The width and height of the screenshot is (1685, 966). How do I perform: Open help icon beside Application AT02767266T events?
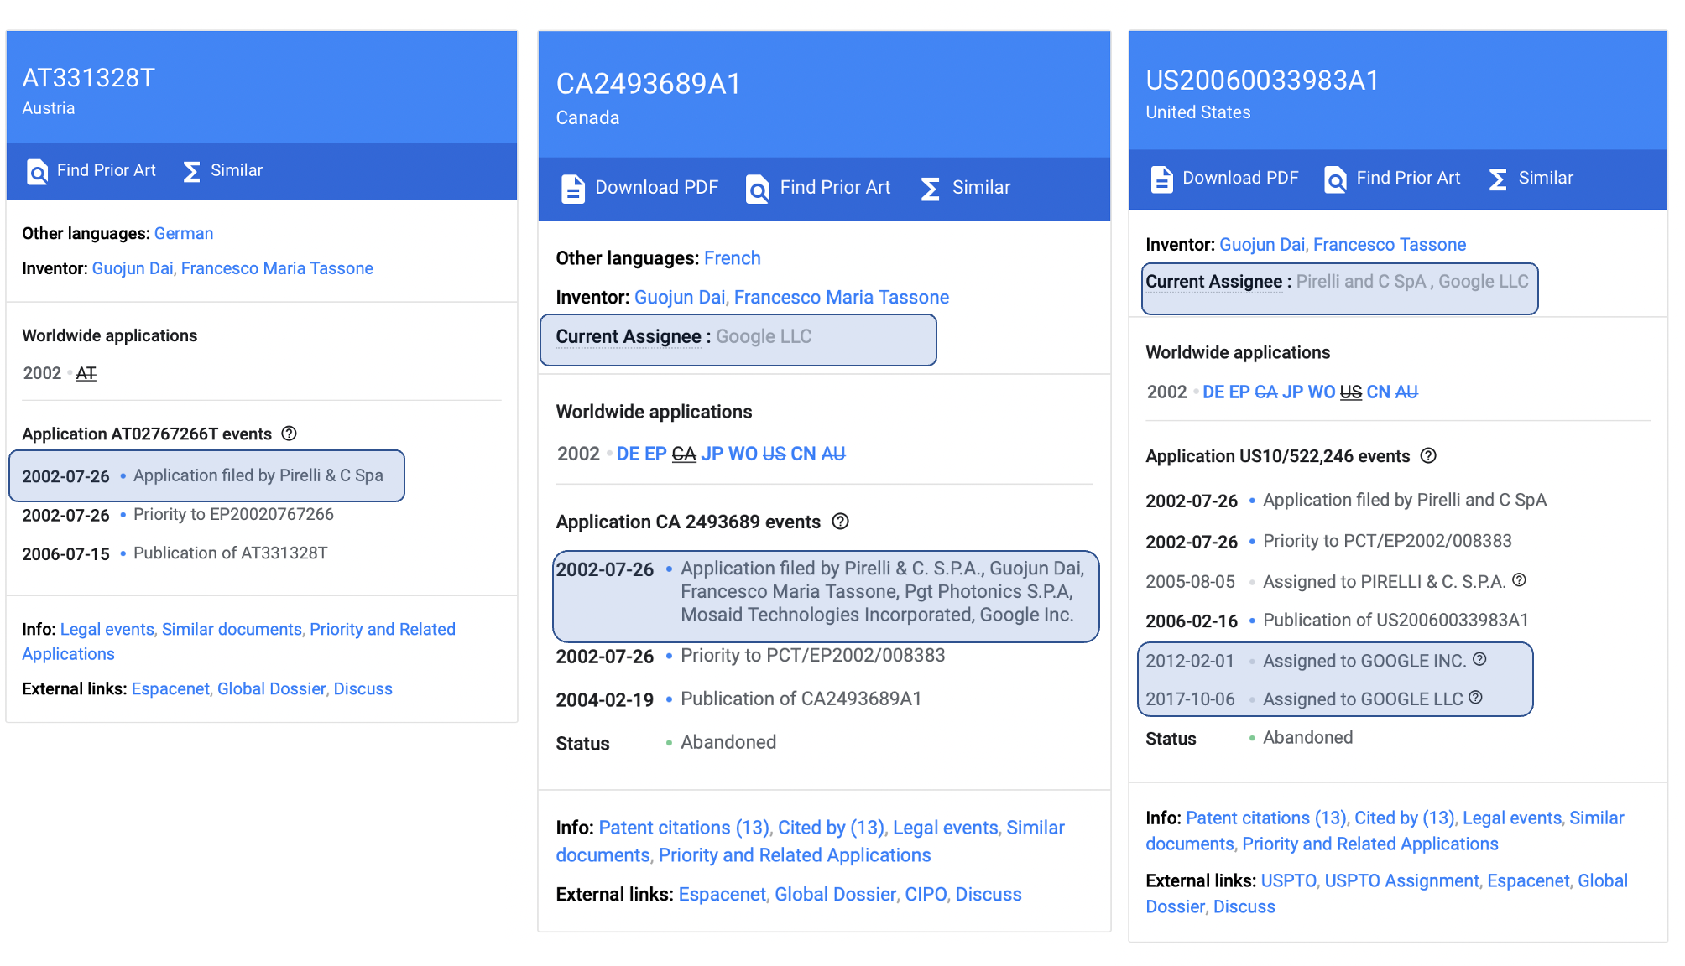(x=290, y=434)
